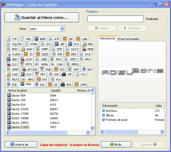Select the Sector 704 row

[48, 100]
